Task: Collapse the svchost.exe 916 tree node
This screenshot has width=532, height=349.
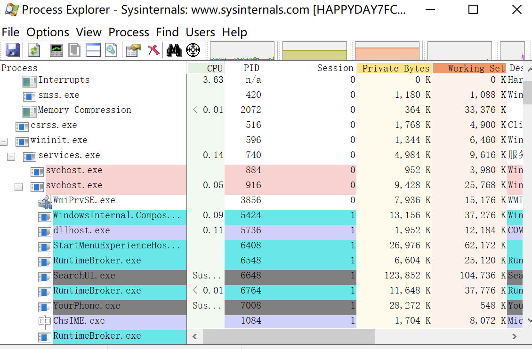Action: tap(19, 187)
